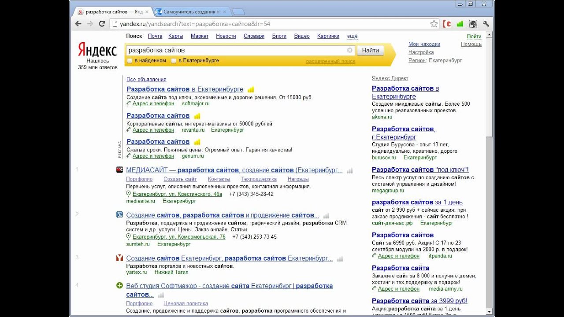Reload the page with refresh icon
This screenshot has height=317, width=564.
point(102,24)
